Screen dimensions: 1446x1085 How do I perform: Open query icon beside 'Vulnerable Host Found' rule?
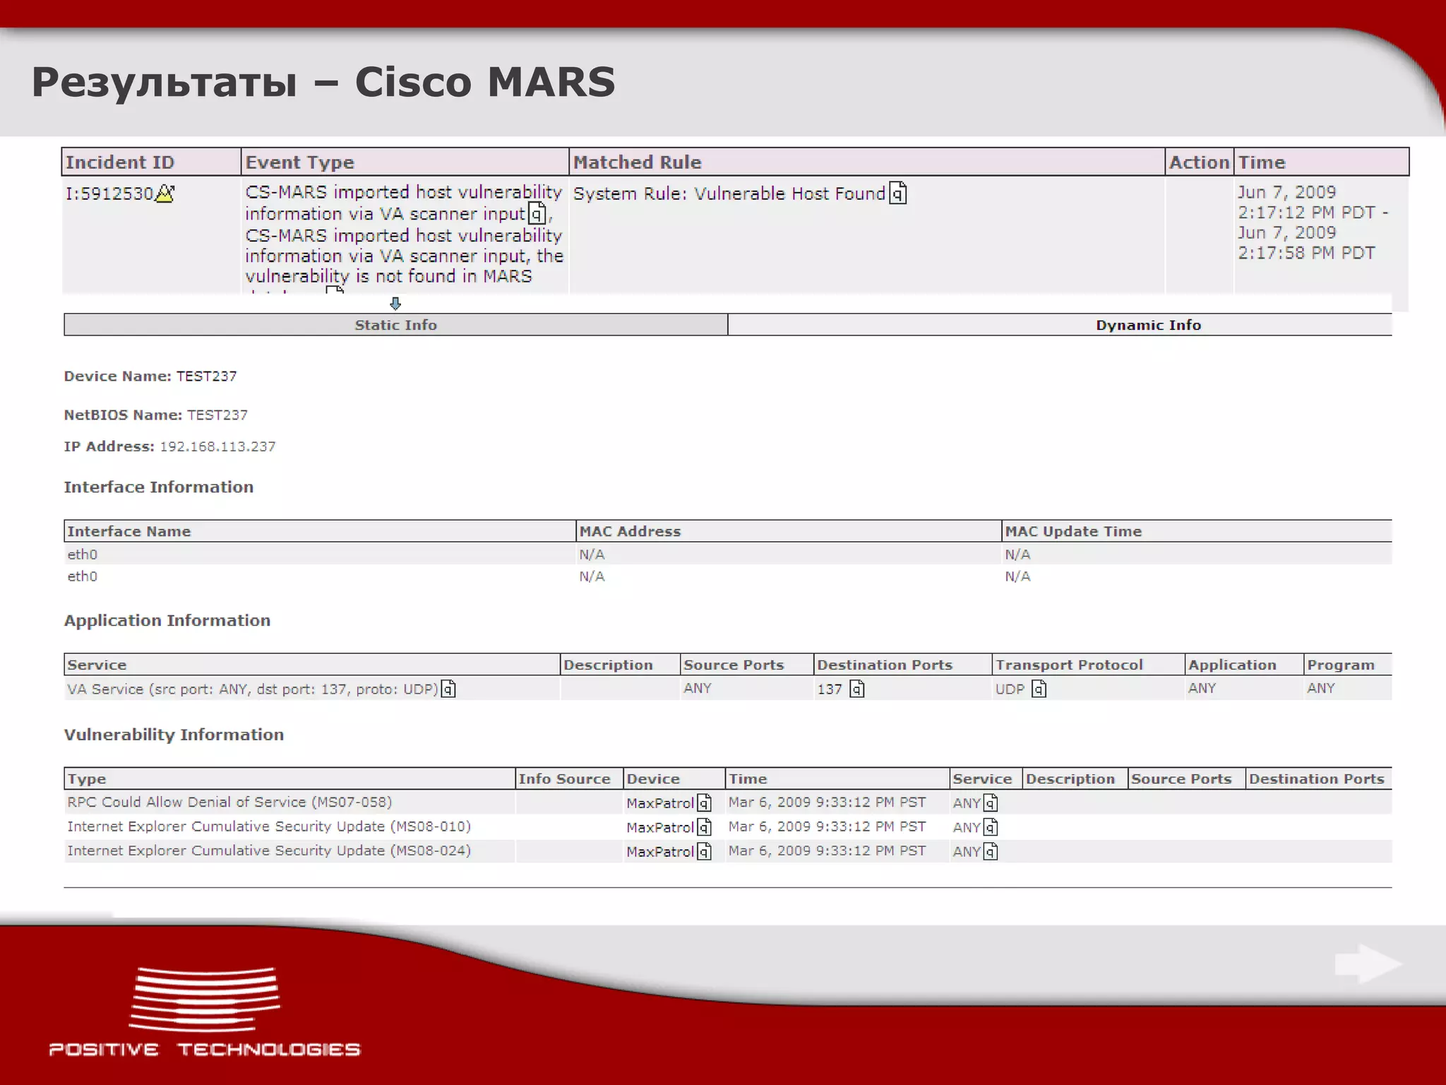tap(897, 193)
